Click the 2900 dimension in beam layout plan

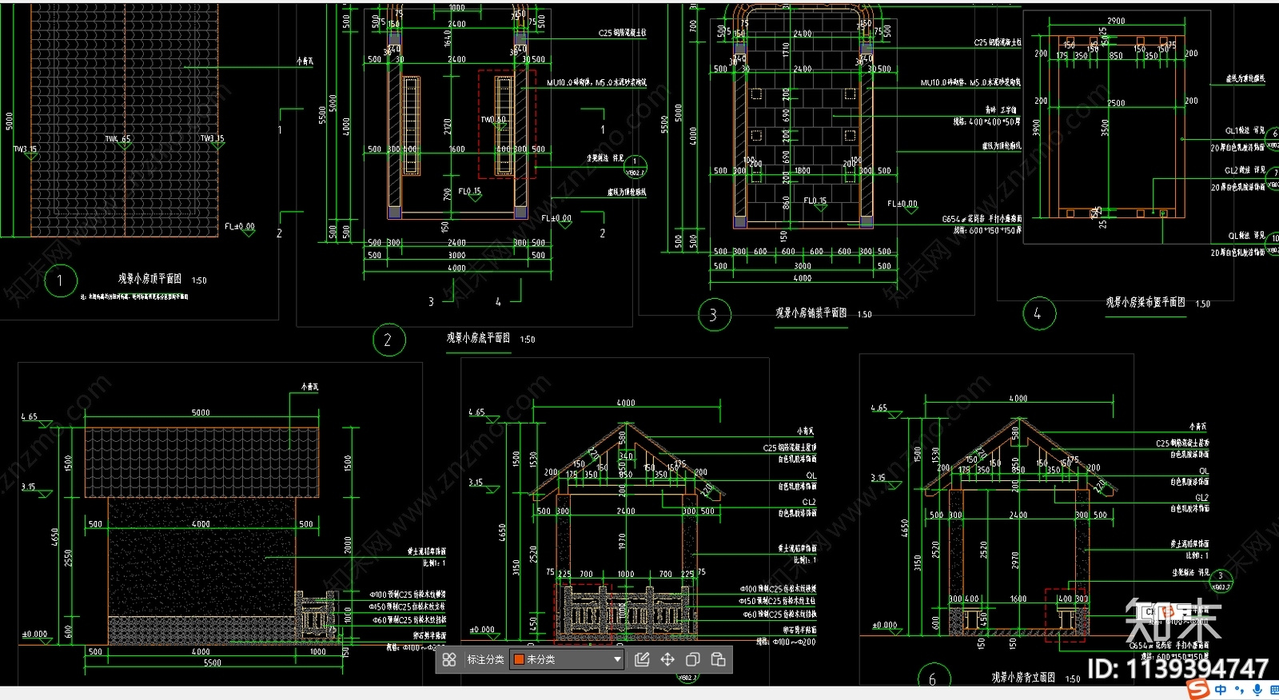tap(1116, 21)
